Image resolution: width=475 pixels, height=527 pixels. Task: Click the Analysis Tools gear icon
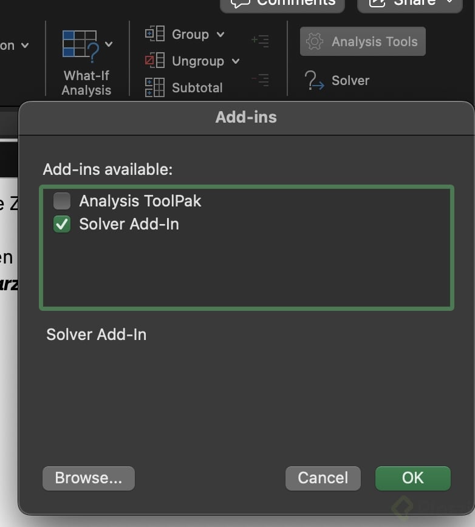pyautogui.click(x=315, y=42)
